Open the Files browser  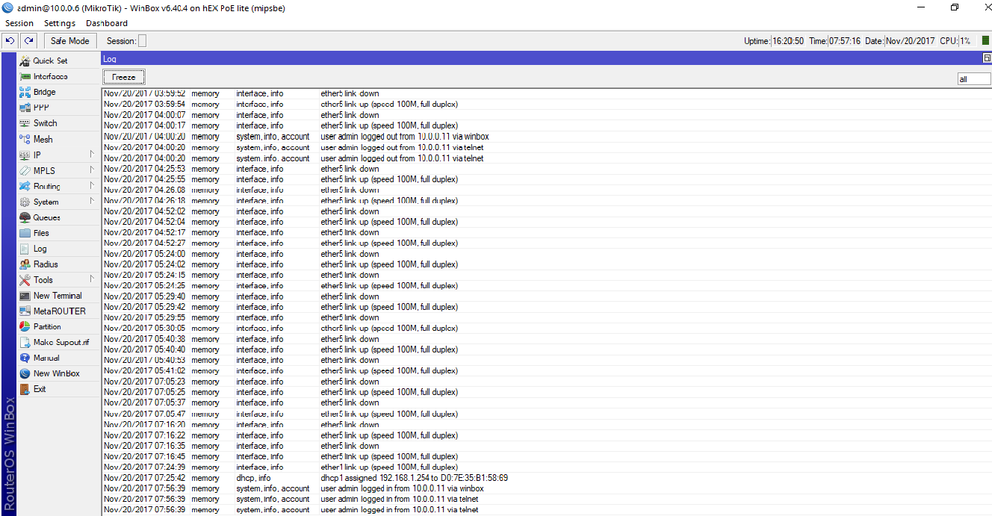tap(41, 233)
